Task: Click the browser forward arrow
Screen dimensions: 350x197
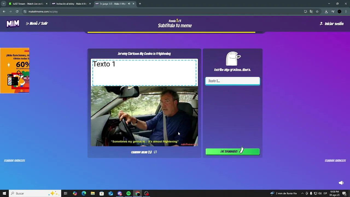Action: 10,11
